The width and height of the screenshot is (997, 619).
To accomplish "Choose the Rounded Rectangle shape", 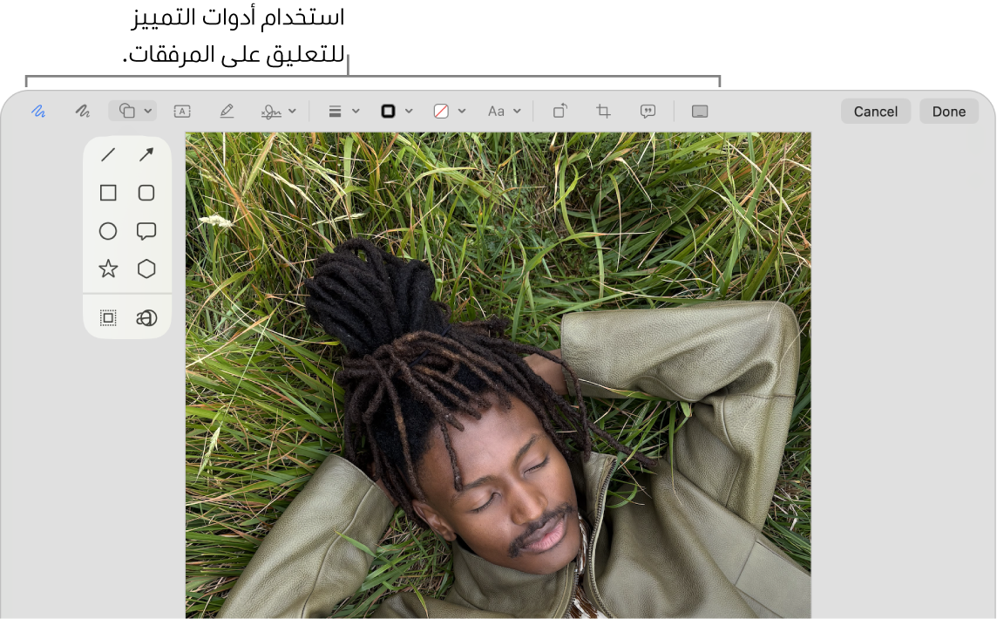I will click(146, 193).
